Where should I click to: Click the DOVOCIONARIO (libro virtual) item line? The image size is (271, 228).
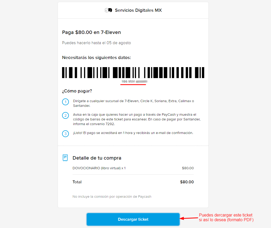coord(99,168)
